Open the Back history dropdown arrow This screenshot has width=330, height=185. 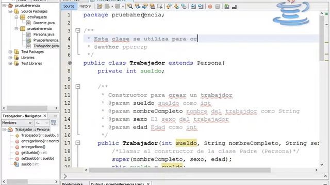click(112, 6)
